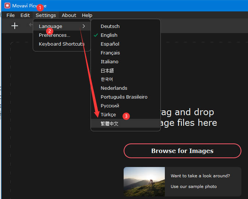This screenshot has width=248, height=199.
Task: Select the checked English language
Action: 125,35
